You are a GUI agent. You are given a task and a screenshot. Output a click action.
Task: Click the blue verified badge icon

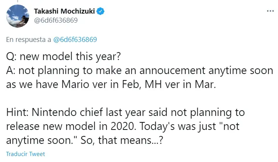click(100, 11)
